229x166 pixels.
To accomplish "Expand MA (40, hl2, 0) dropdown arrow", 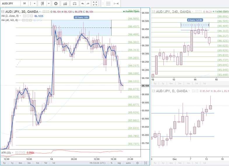I will (x=19, y=20).
